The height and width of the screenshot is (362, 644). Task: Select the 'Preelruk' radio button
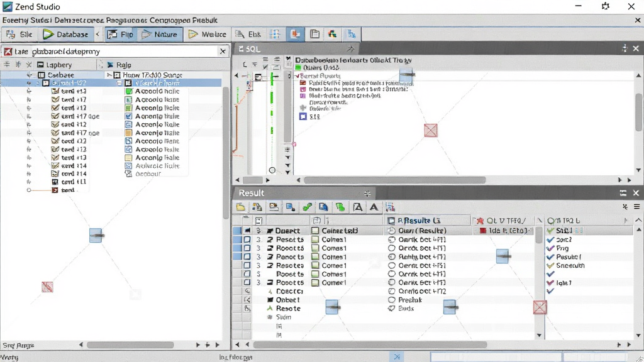(x=391, y=300)
